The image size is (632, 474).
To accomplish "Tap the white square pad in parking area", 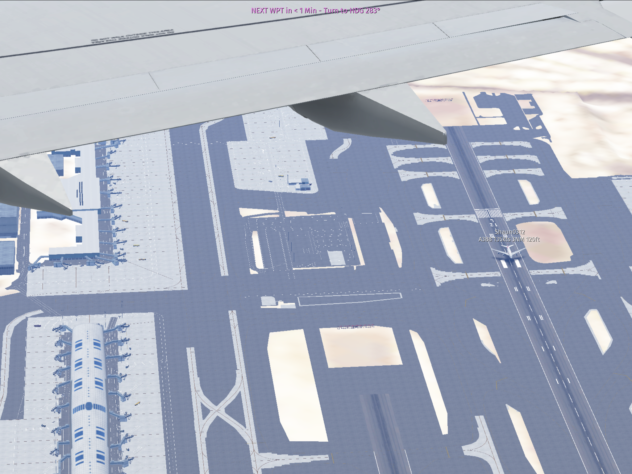I will (336, 257).
